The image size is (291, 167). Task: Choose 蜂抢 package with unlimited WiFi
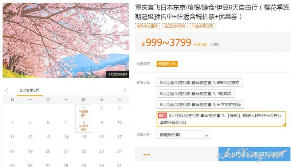coord(221,119)
